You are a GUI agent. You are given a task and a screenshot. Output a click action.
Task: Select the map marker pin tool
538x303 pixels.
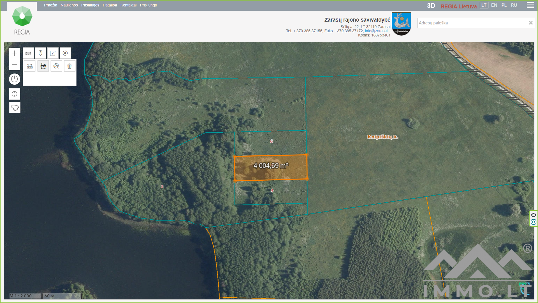[x=41, y=53]
